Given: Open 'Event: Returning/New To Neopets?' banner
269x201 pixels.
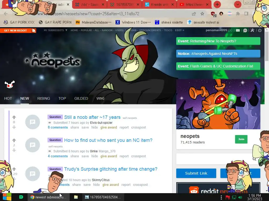Looking at the screenshot, I should [218, 41].
